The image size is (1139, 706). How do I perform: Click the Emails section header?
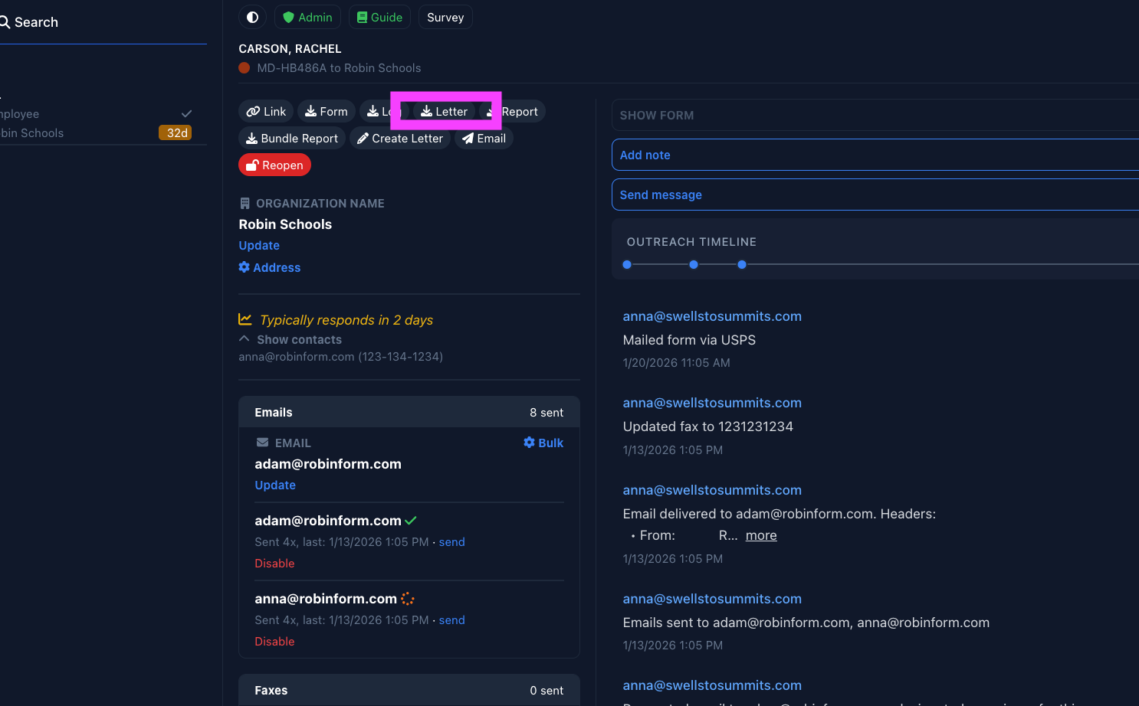tap(409, 412)
